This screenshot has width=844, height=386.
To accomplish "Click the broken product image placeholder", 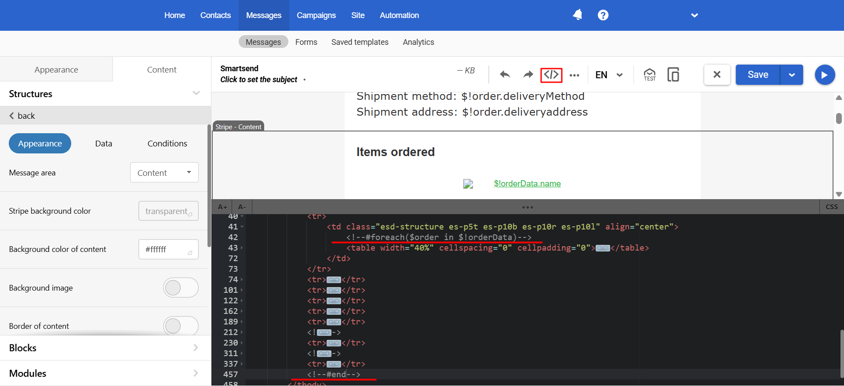I will [468, 184].
